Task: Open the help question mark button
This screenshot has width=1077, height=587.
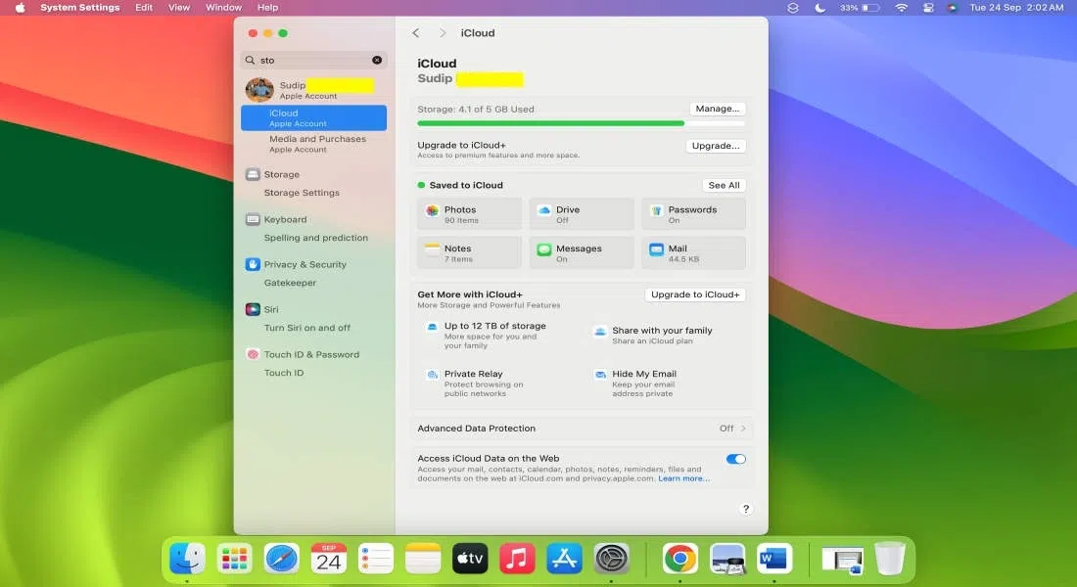Action: coord(746,509)
